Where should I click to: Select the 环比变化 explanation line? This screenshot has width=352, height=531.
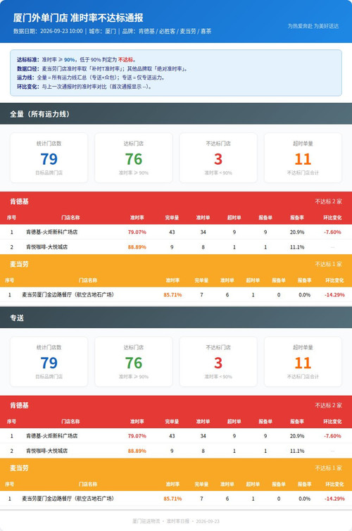[x=84, y=87]
